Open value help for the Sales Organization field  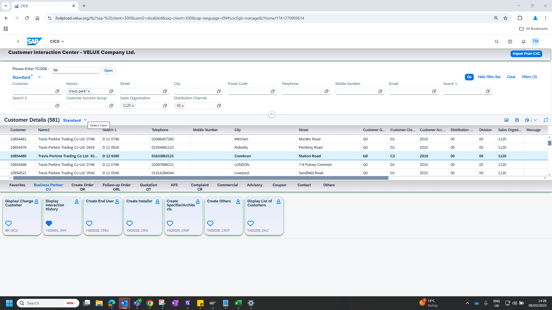point(165,106)
